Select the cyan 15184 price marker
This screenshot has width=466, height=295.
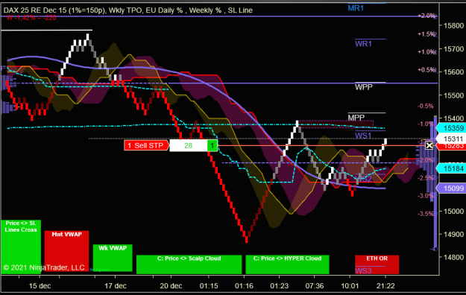451,168
